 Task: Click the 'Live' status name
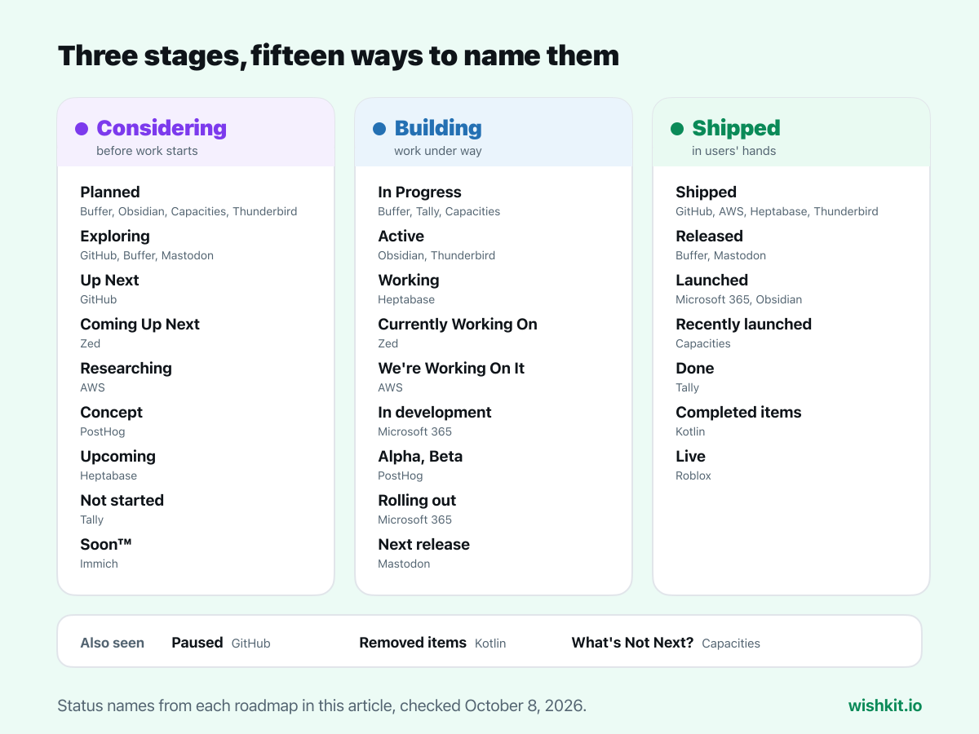click(x=690, y=457)
